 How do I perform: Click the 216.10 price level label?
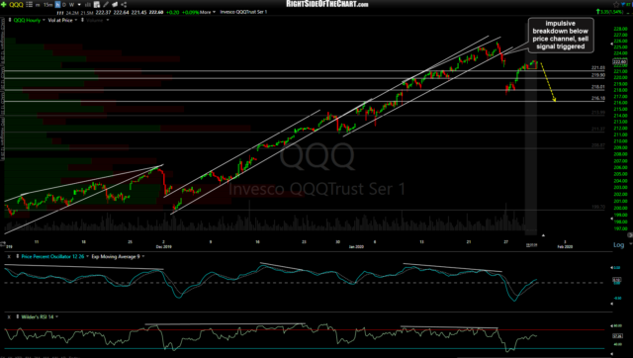[x=597, y=98]
